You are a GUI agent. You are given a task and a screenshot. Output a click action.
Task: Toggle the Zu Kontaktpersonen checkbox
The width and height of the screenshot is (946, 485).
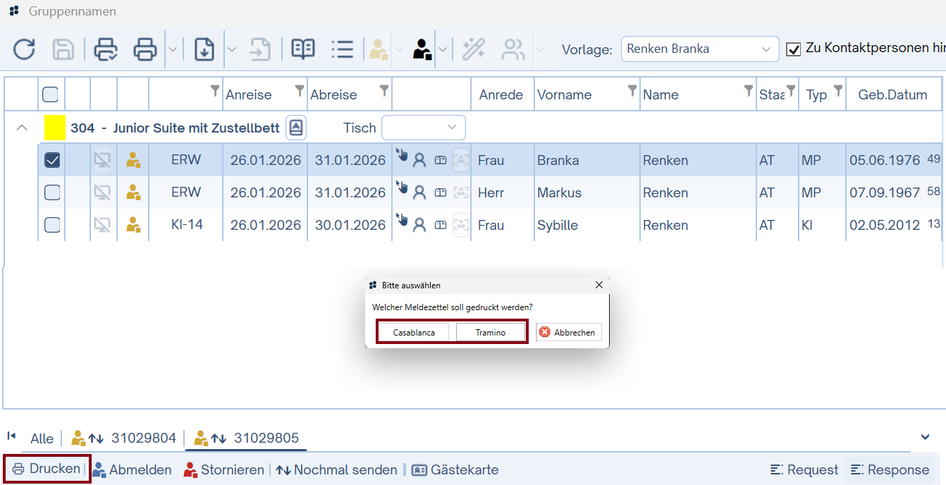(x=794, y=49)
